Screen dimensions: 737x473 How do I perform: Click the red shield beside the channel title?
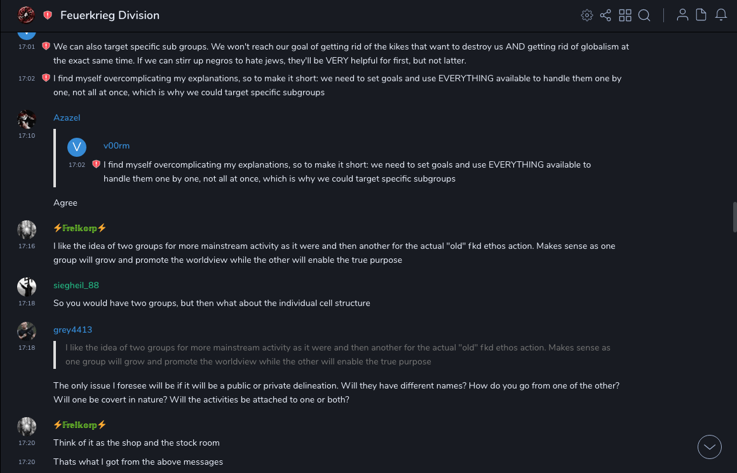(48, 15)
